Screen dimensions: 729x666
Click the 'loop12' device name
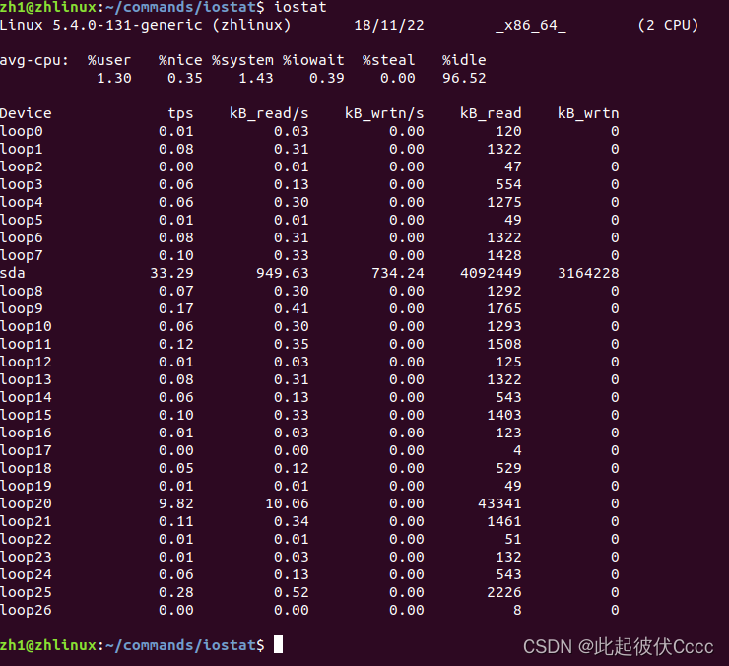(x=26, y=362)
